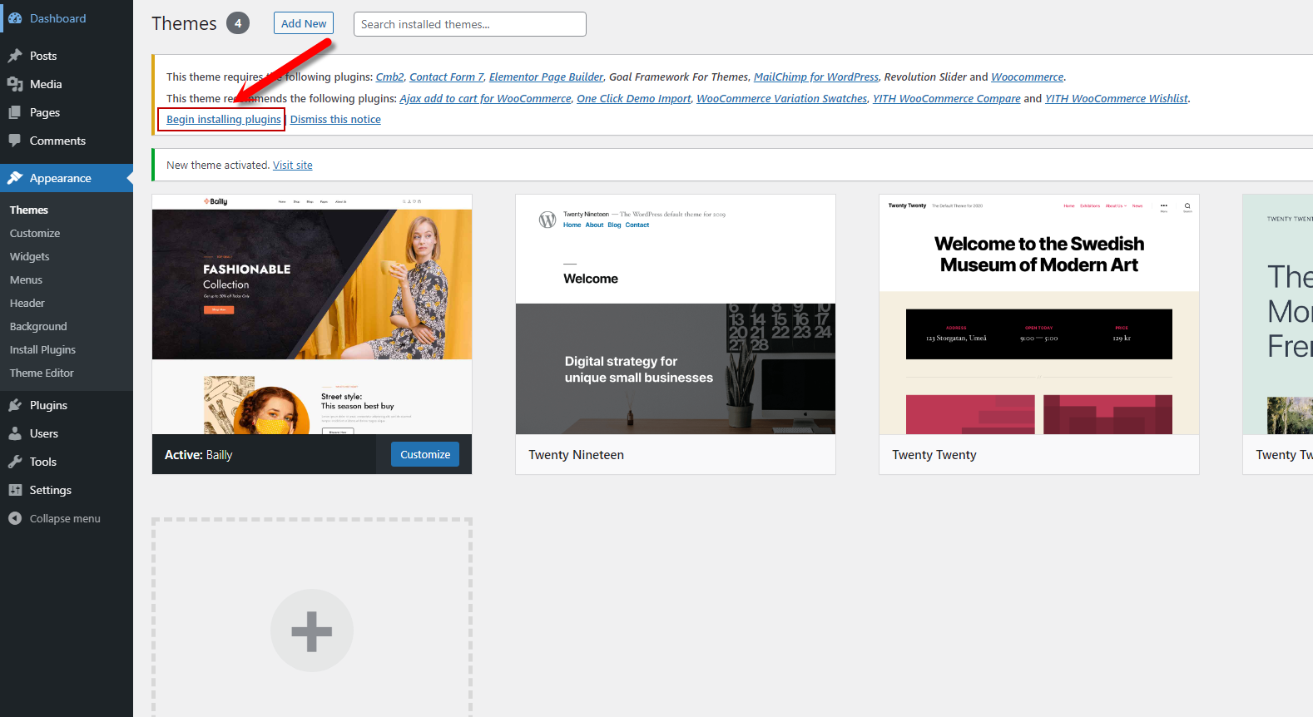1313x717 pixels.
Task: Open One Click Demo Import link
Action: pyautogui.click(x=633, y=98)
